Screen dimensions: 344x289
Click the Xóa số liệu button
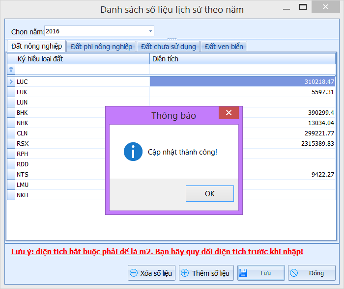click(x=151, y=273)
